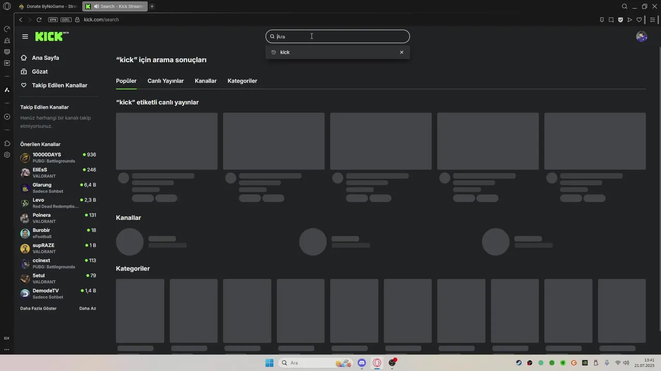Click Daha Fazla Göster

[38, 308]
